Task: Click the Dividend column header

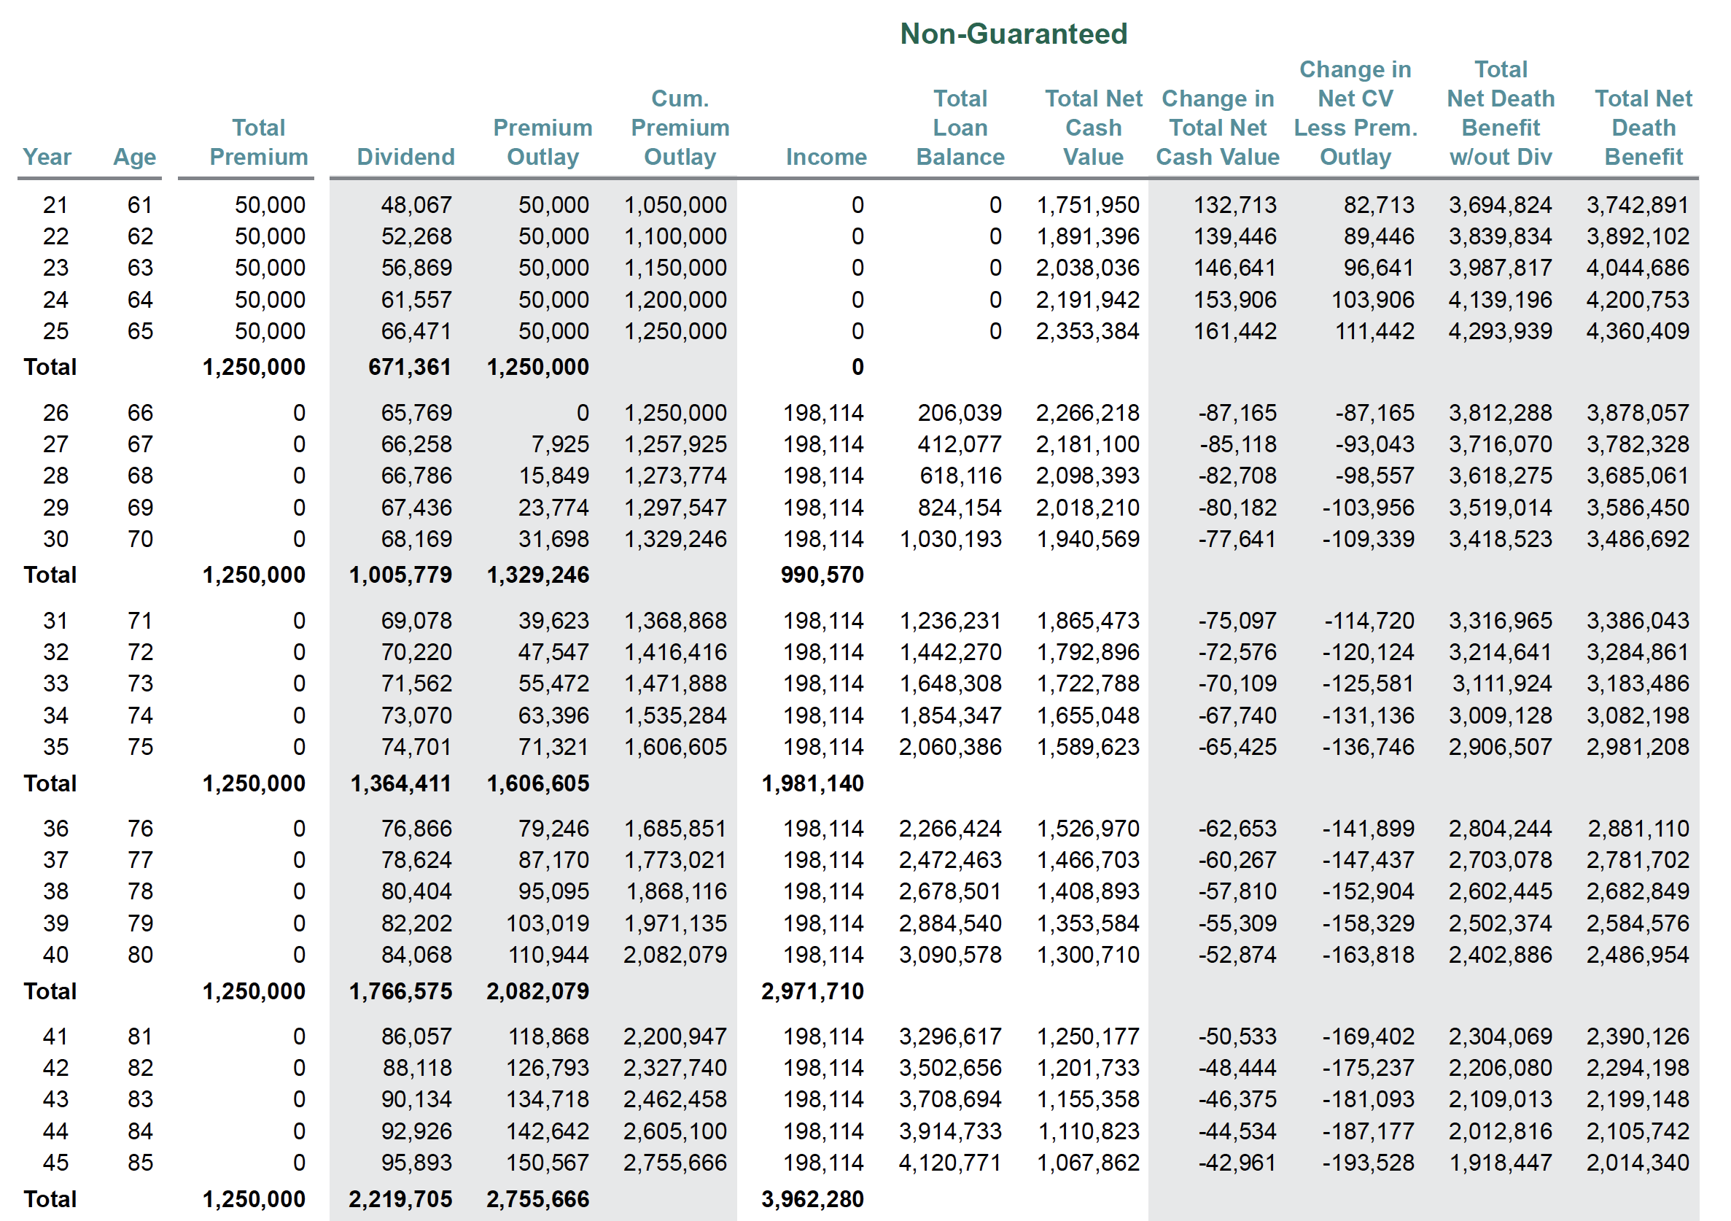Action: 405,157
